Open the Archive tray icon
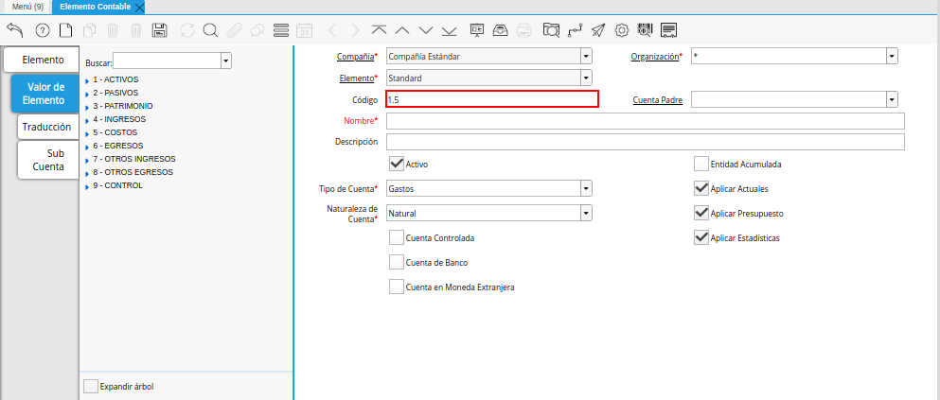 pos(499,30)
